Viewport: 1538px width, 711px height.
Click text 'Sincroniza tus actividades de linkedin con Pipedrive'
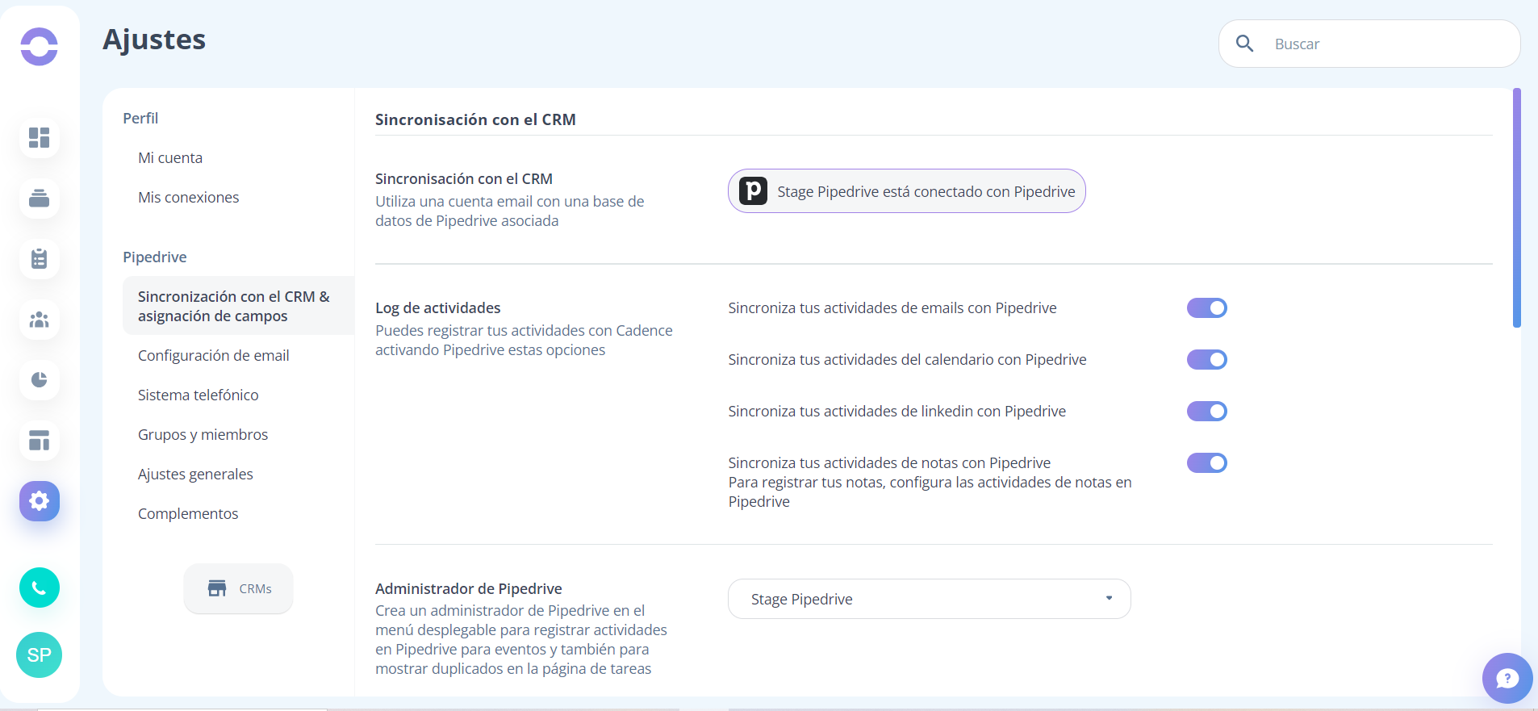click(896, 411)
